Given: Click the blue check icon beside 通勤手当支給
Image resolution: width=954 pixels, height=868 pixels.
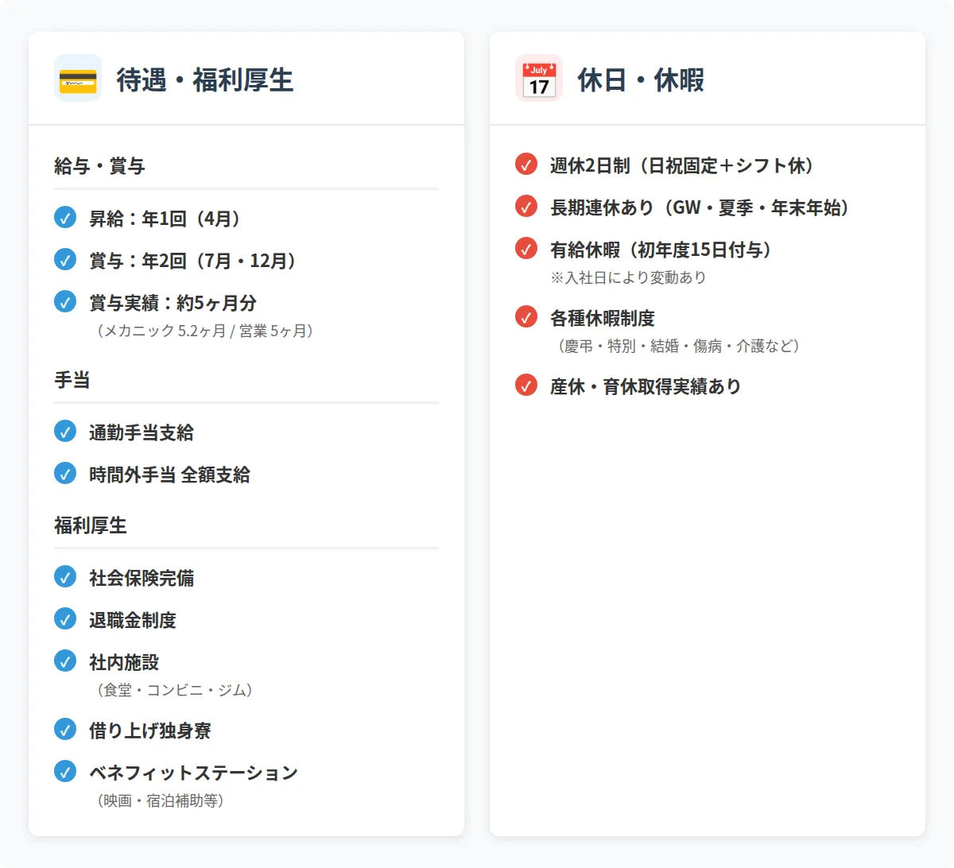Looking at the screenshot, I should pos(65,431).
